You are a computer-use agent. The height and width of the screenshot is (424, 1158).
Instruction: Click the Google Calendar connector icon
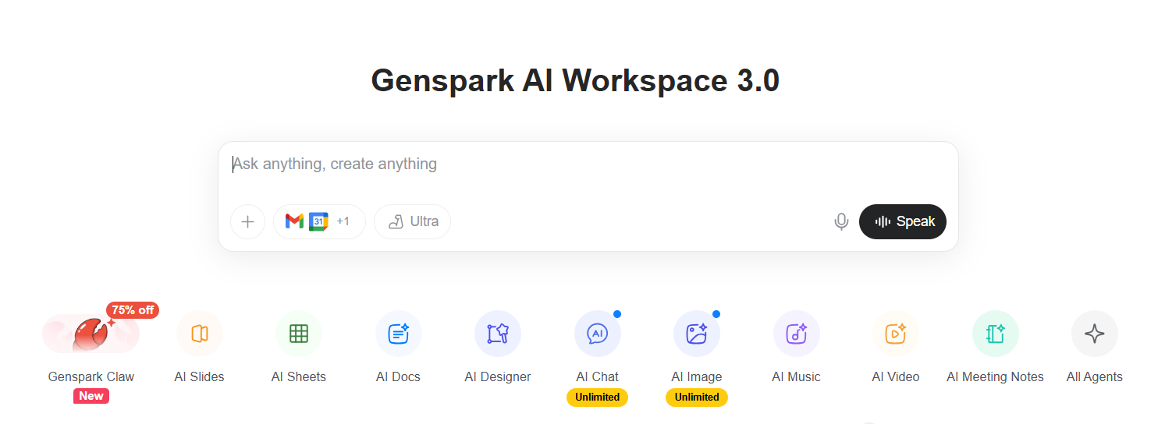pos(318,221)
